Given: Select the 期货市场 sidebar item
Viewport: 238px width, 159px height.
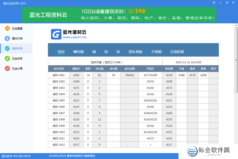Looking at the screenshot, I should pos(16,49).
